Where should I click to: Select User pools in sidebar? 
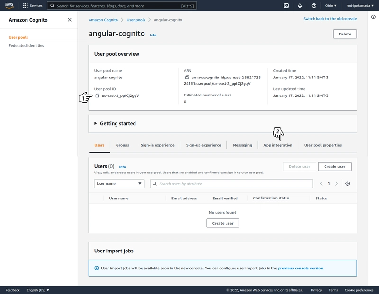click(x=18, y=37)
